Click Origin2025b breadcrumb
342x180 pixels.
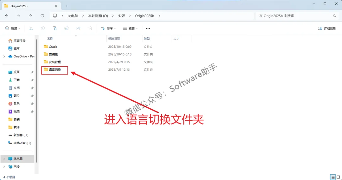pyautogui.click(x=145, y=16)
